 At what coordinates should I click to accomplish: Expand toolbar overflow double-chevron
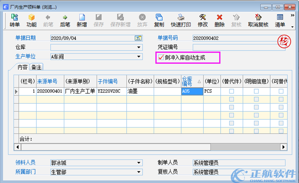(292, 15)
